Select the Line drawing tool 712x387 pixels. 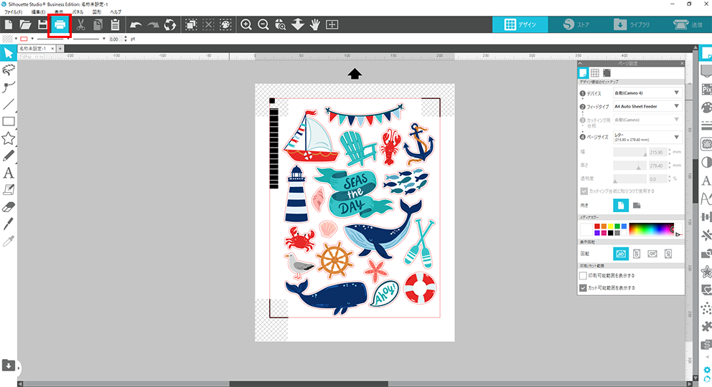tap(8, 104)
